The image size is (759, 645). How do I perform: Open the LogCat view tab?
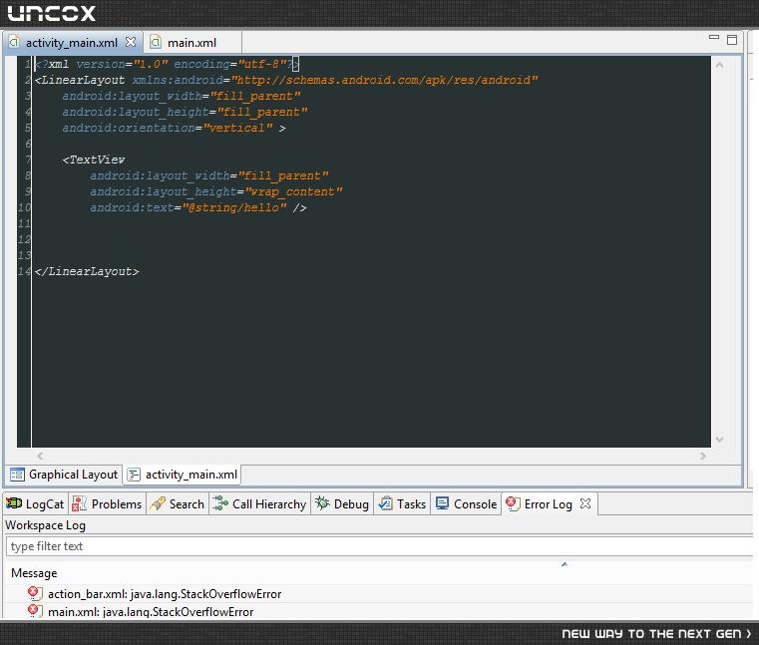pyautogui.click(x=35, y=504)
